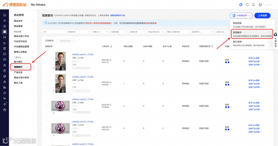Open the 商品关联状态 filter dropdown
The image size is (278, 146).
point(156,32)
